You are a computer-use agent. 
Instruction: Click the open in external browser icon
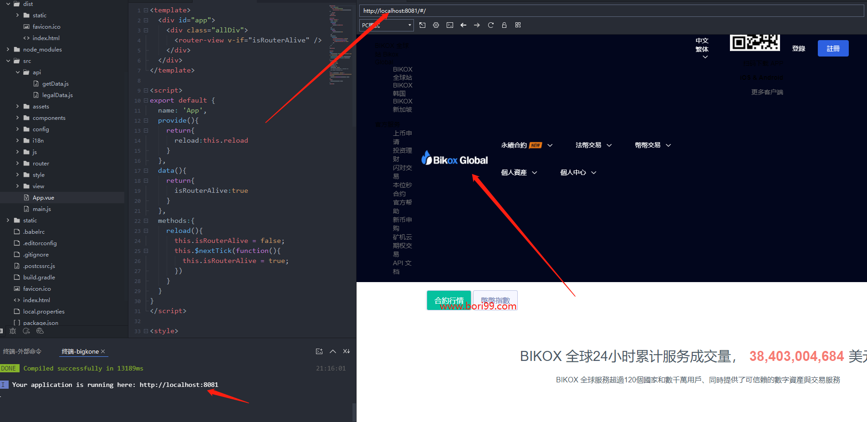[x=422, y=25]
